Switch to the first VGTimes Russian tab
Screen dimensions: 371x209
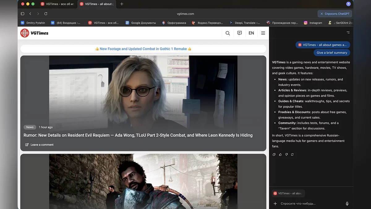coord(58,4)
